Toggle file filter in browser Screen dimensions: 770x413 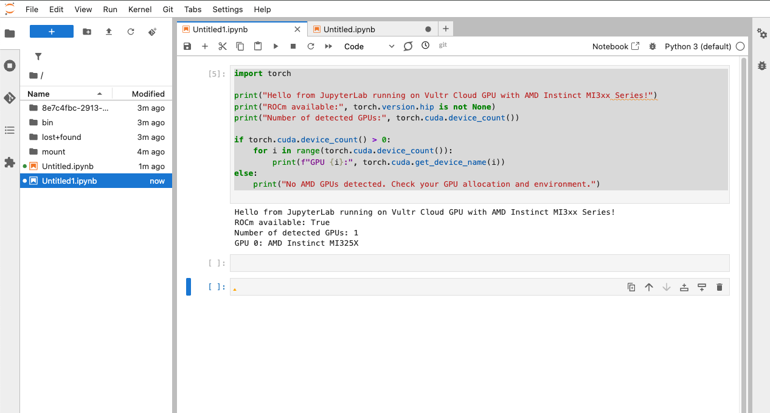[x=38, y=57]
